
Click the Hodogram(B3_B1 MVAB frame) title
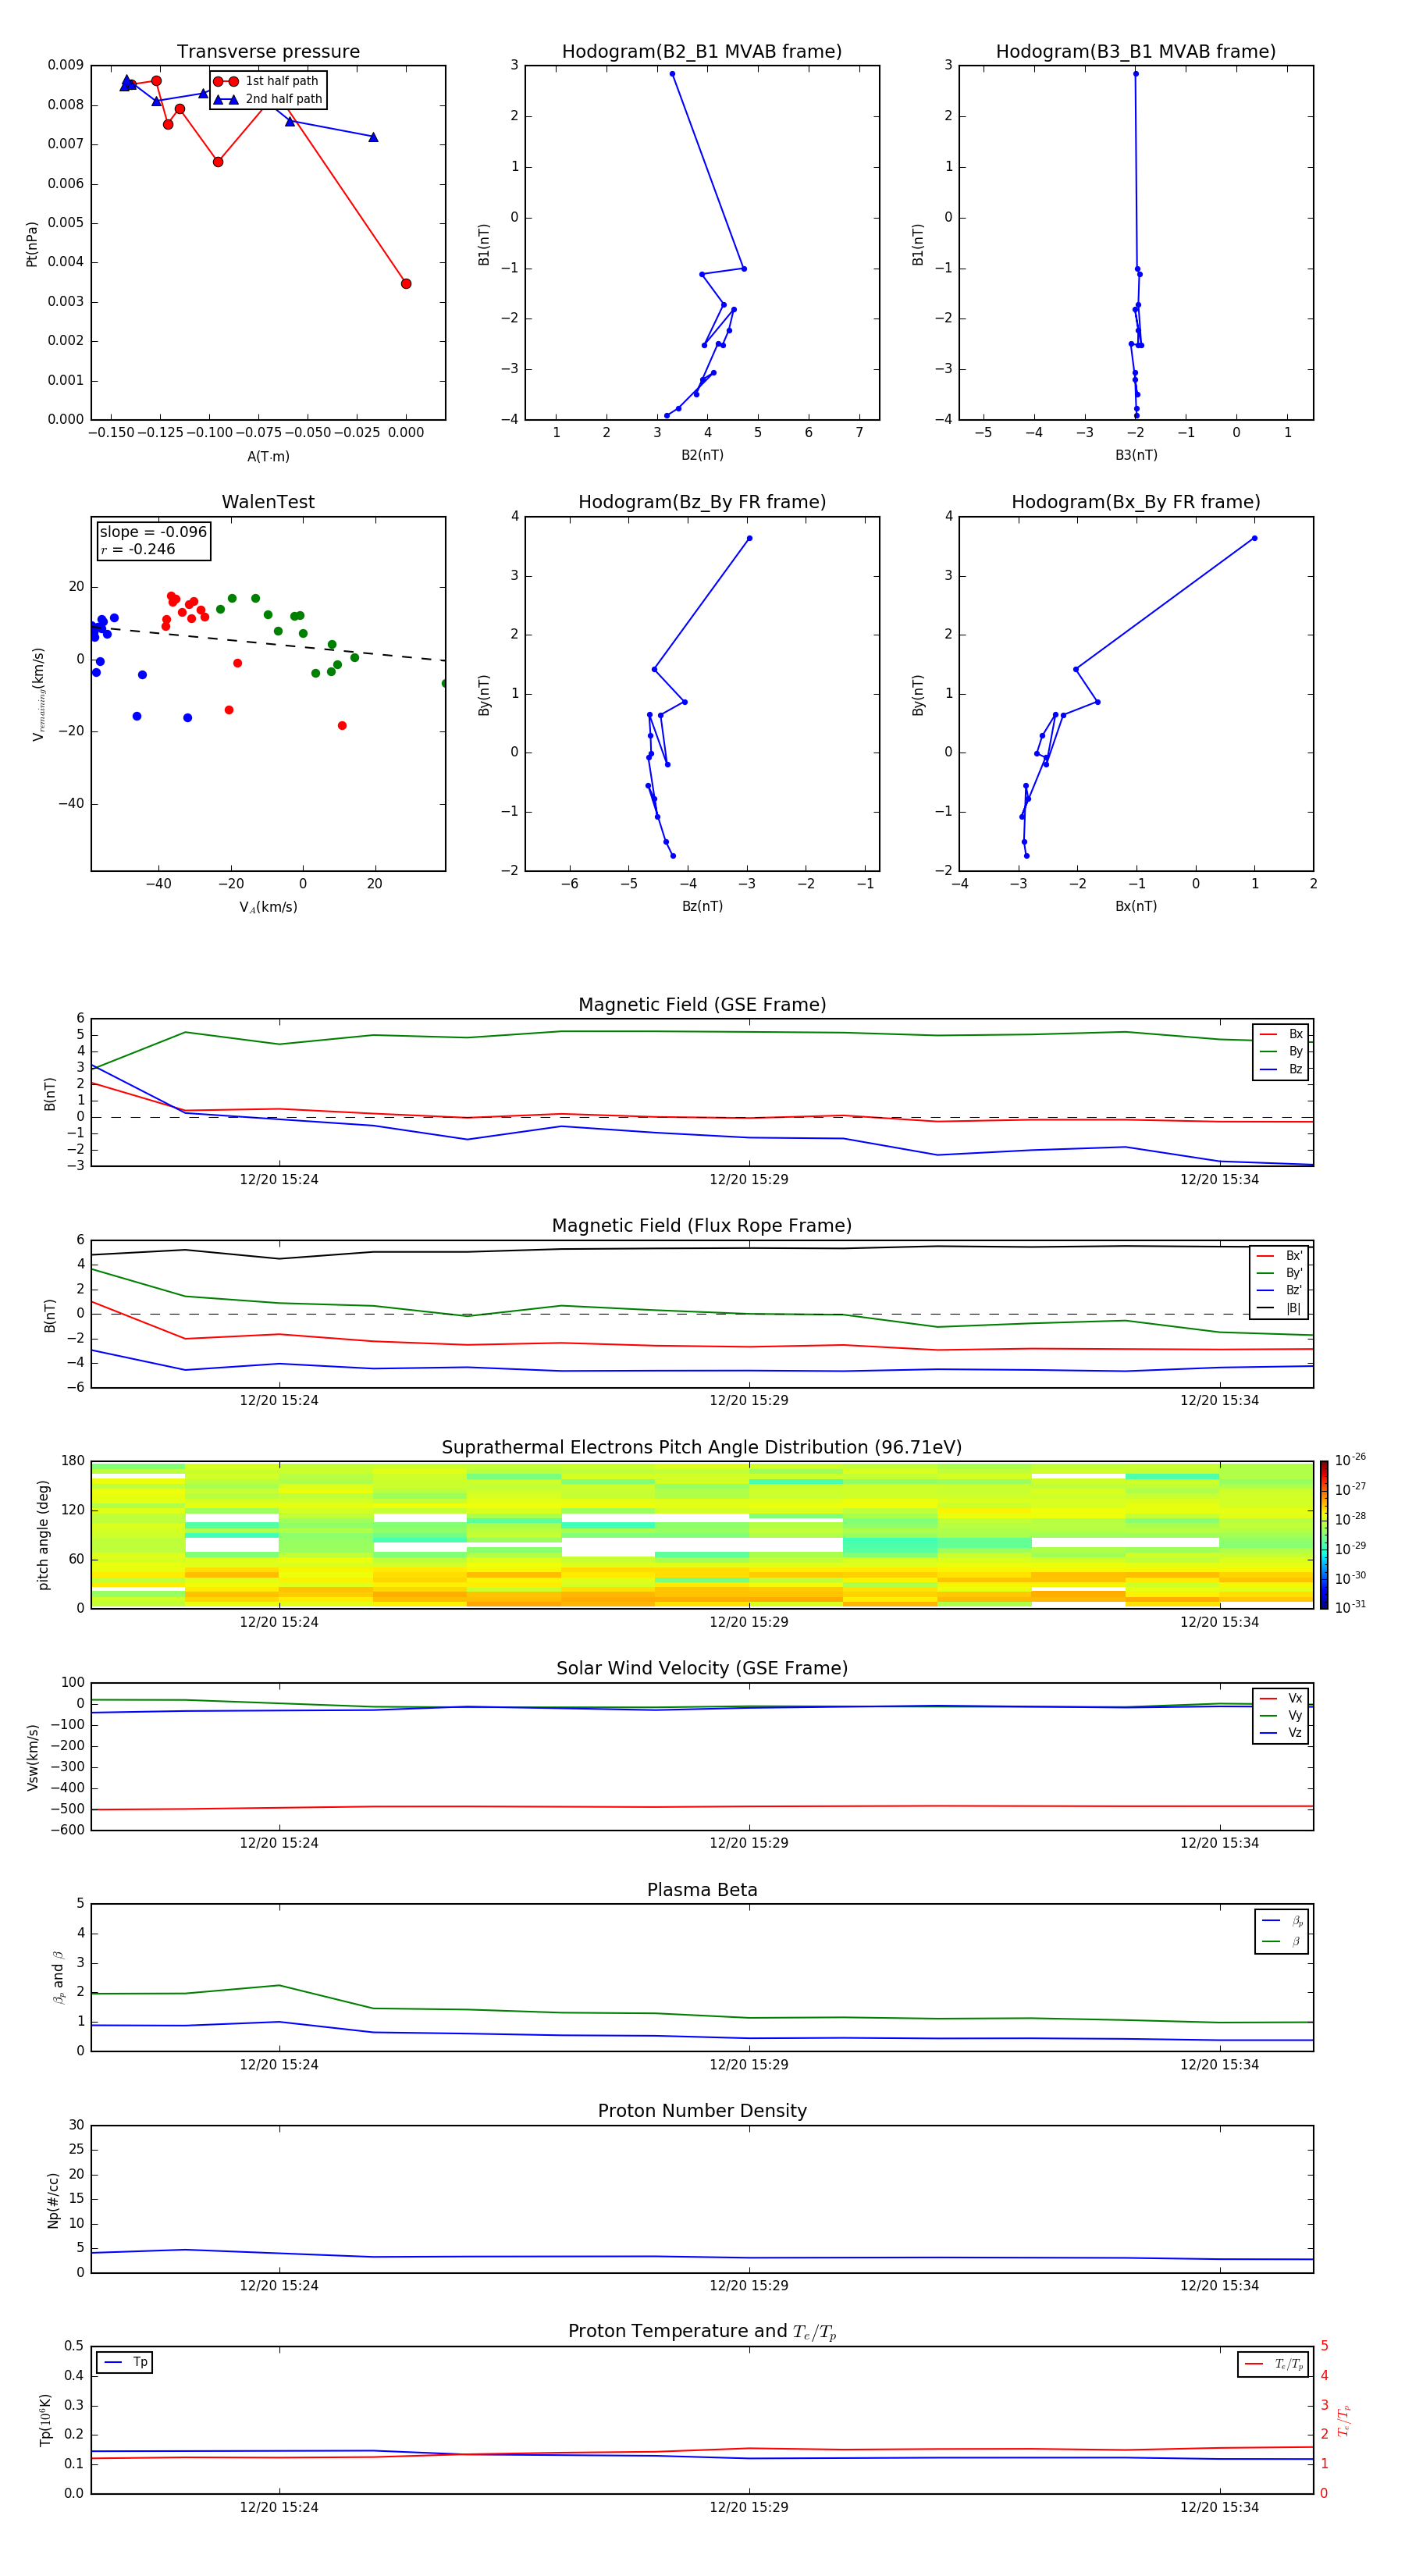[x=1136, y=52]
